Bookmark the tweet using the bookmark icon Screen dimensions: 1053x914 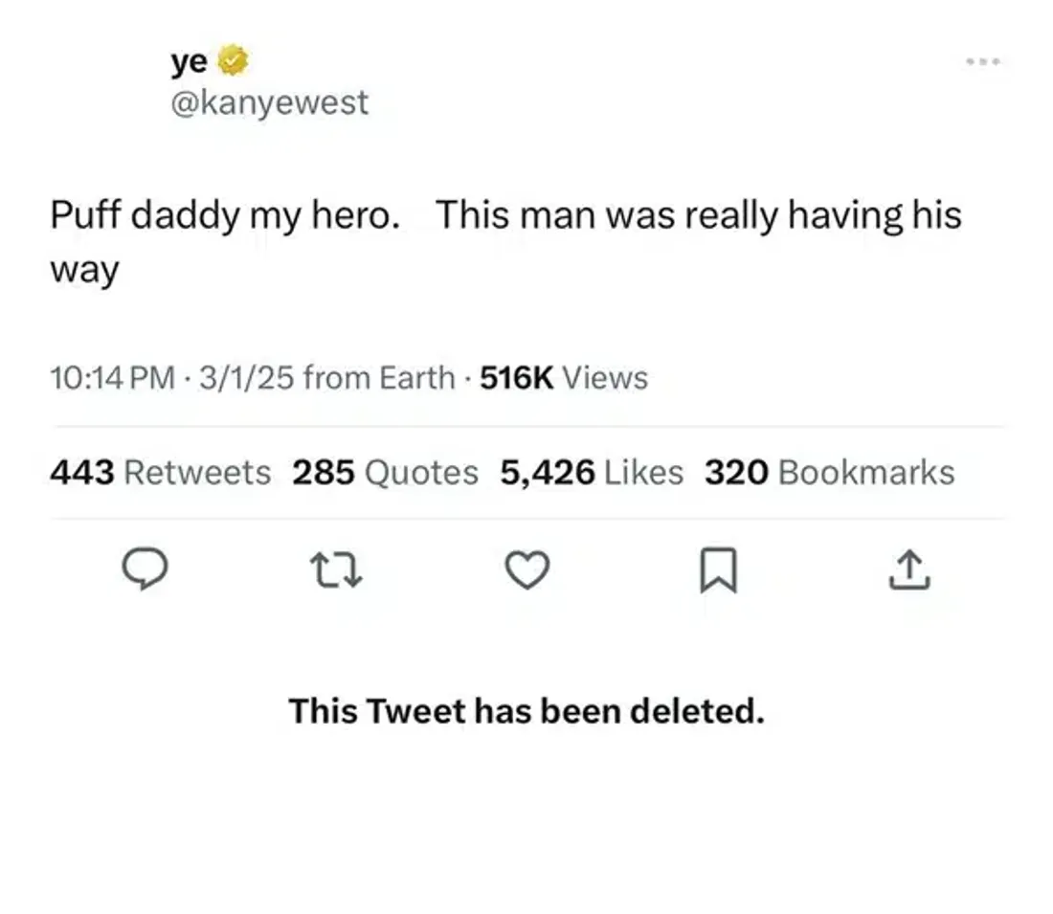coord(719,572)
